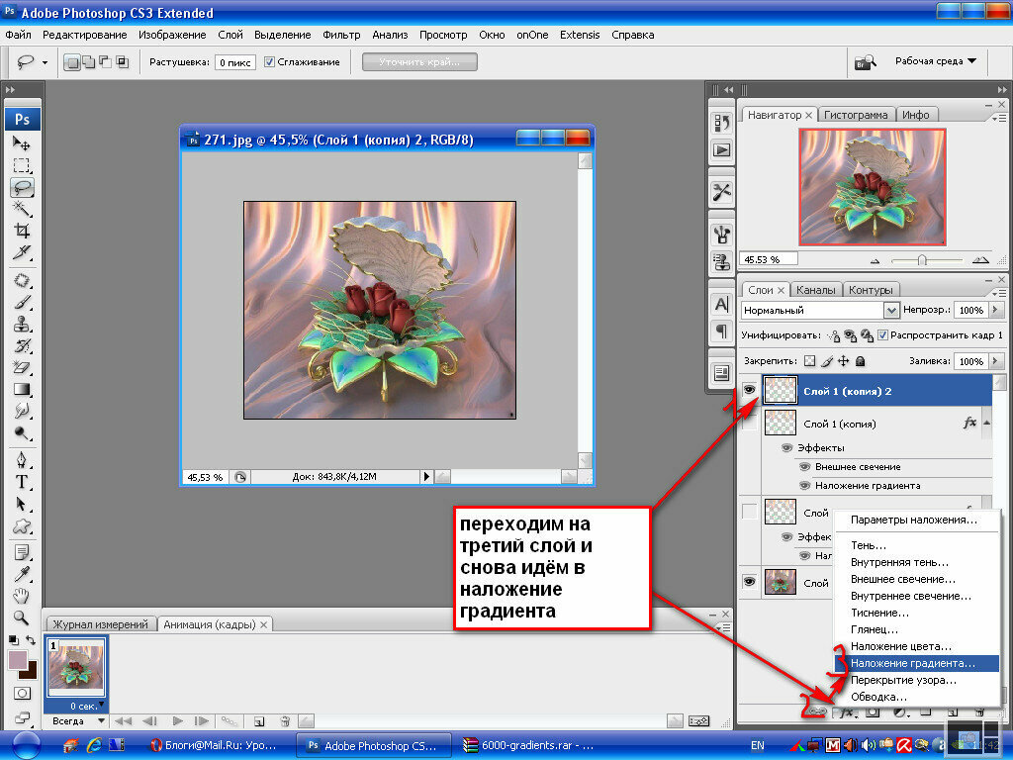Select the Gradient tool
This screenshot has height=760, width=1013.
coord(22,390)
